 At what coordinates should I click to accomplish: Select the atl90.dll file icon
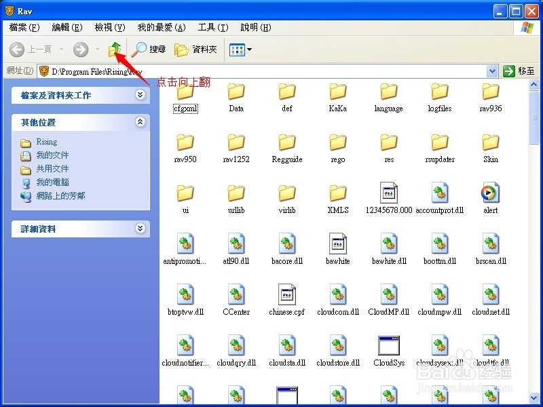click(x=236, y=244)
